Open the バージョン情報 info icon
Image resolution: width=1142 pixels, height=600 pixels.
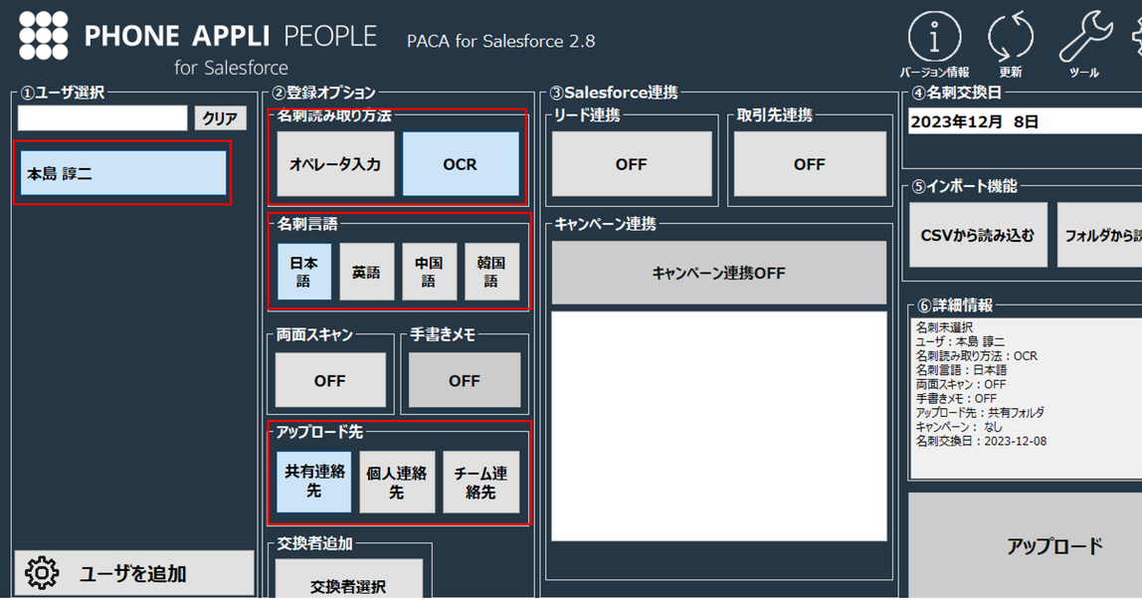pyautogui.click(x=934, y=37)
